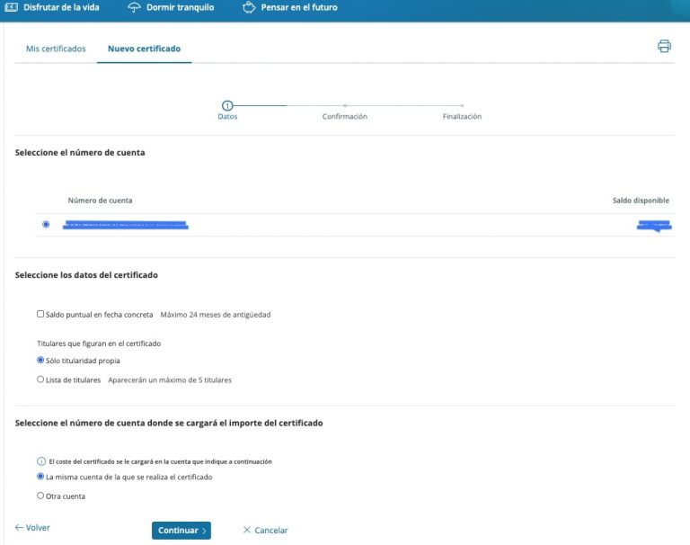Viewport: 690px width, 545px height.
Task: Click the printer icon
Action: [664, 46]
